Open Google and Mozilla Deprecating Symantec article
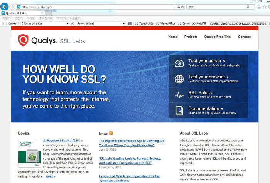 tap(130, 178)
